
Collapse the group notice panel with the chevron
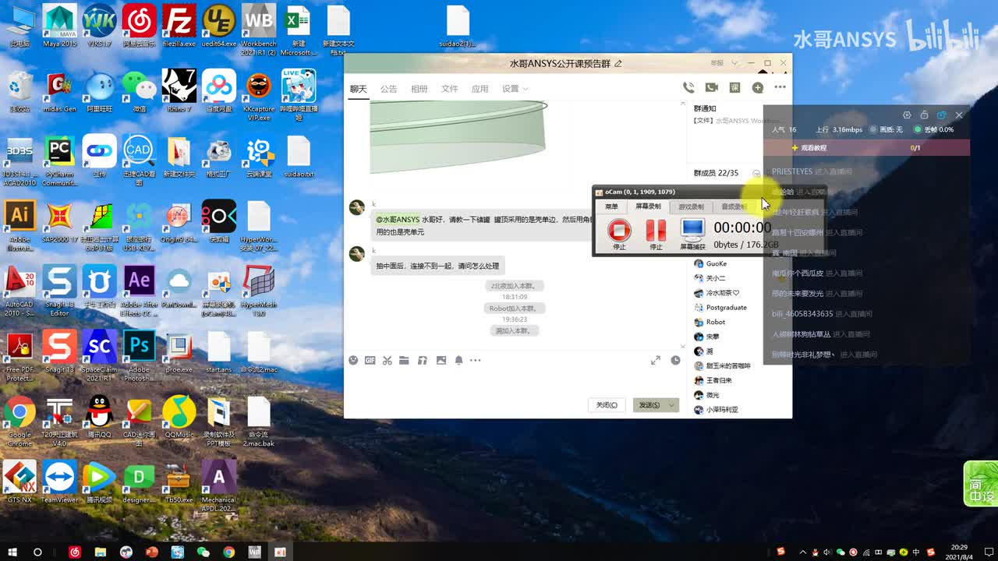(x=683, y=102)
